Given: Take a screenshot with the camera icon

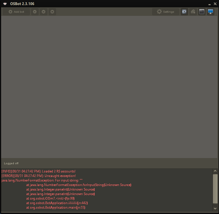Looking at the screenshot, I should pyautogui.click(x=184, y=12).
